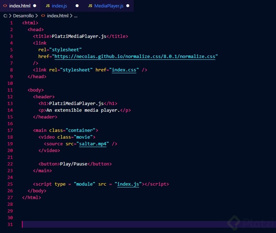Follow the index.js script src link
The height and width of the screenshot is (233, 276).
tap(128, 184)
